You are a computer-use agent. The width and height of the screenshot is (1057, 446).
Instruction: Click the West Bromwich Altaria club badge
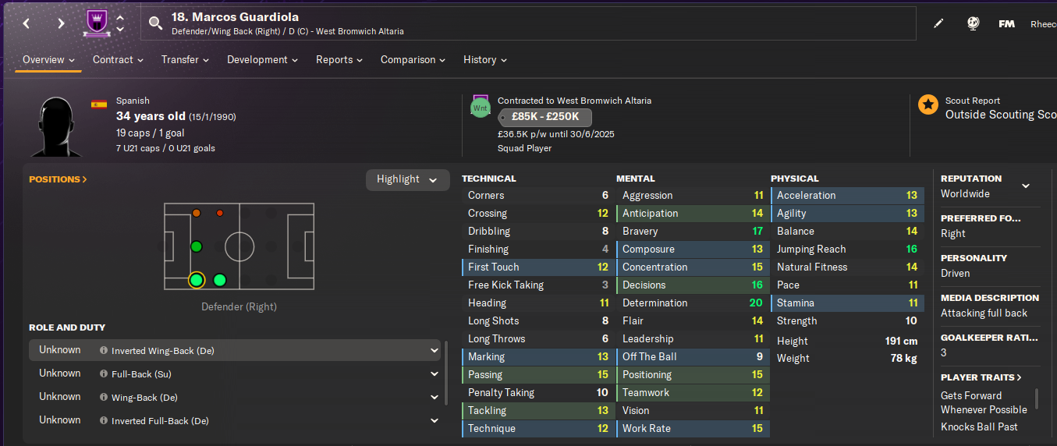point(95,23)
